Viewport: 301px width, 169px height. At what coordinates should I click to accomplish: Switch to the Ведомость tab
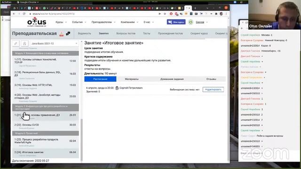click(x=84, y=33)
